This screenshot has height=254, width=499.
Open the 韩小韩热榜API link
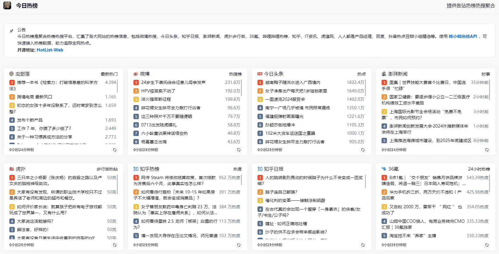pyautogui.click(x=463, y=36)
